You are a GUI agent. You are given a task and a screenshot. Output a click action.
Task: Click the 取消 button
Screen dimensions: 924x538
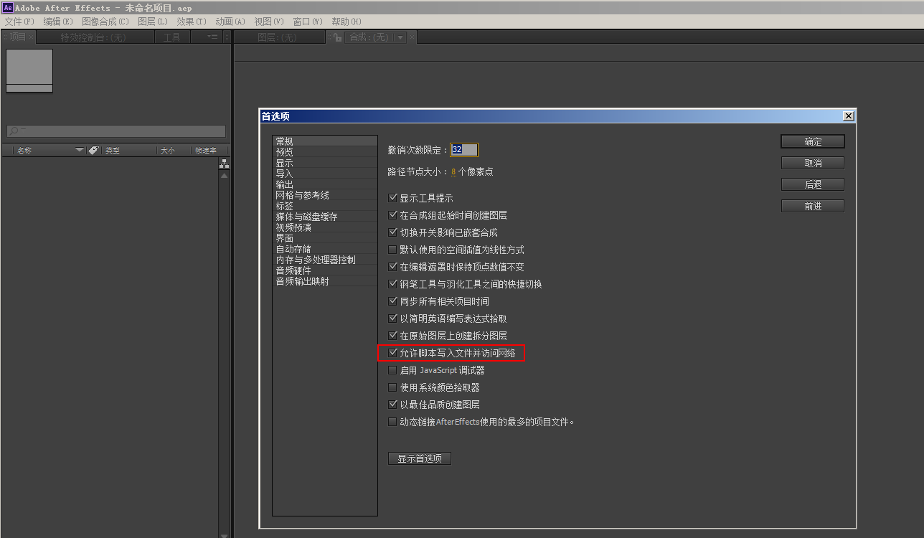pos(813,163)
